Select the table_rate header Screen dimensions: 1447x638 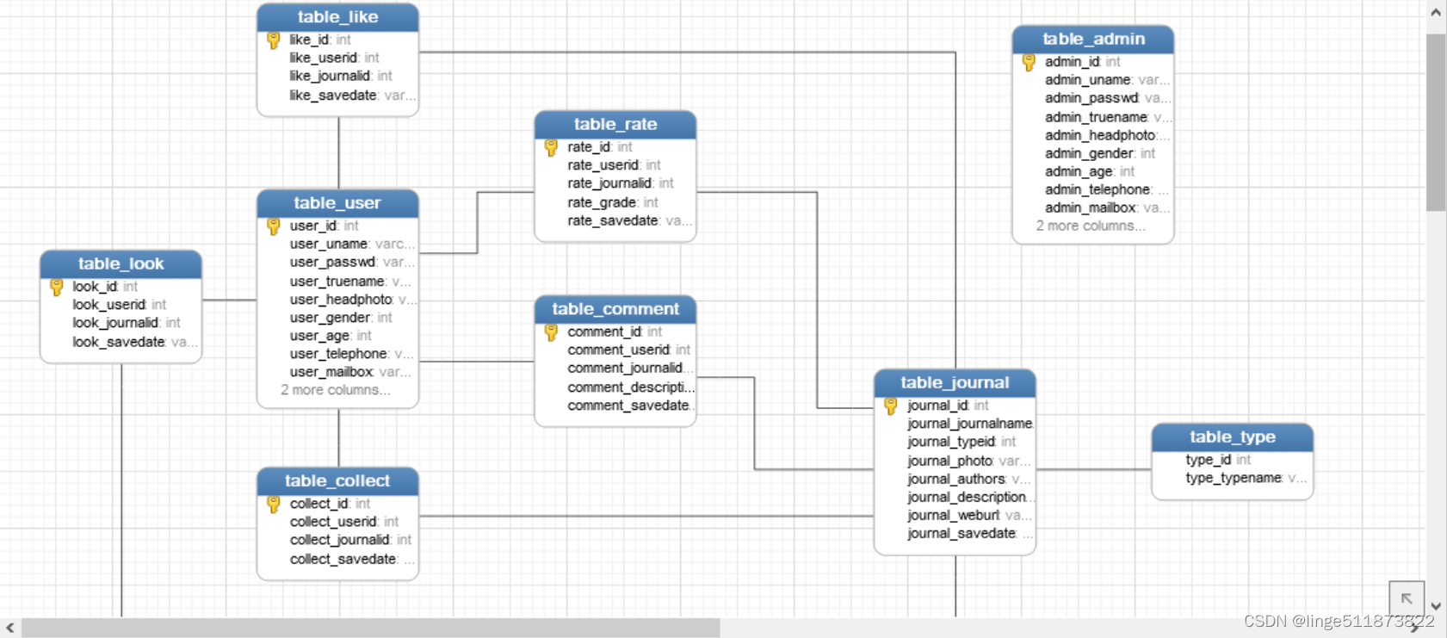coord(615,125)
